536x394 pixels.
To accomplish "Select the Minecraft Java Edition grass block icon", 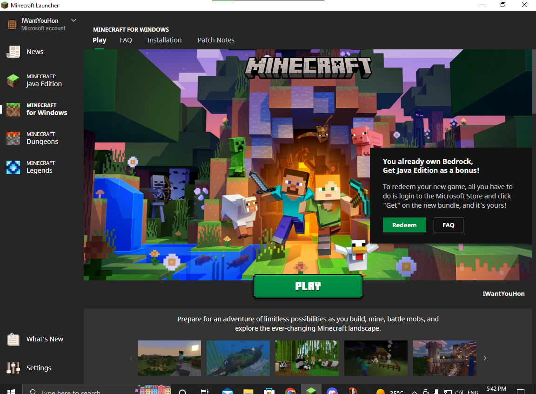I will click(13, 81).
